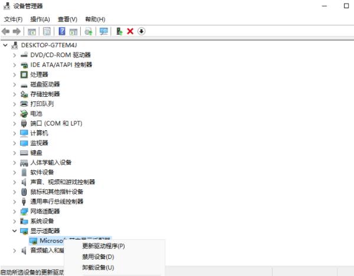Collapse the DESKTOP-G7TEM4J root node
The width and height of the screenshot is (354, 276).
tap(5, 45)
